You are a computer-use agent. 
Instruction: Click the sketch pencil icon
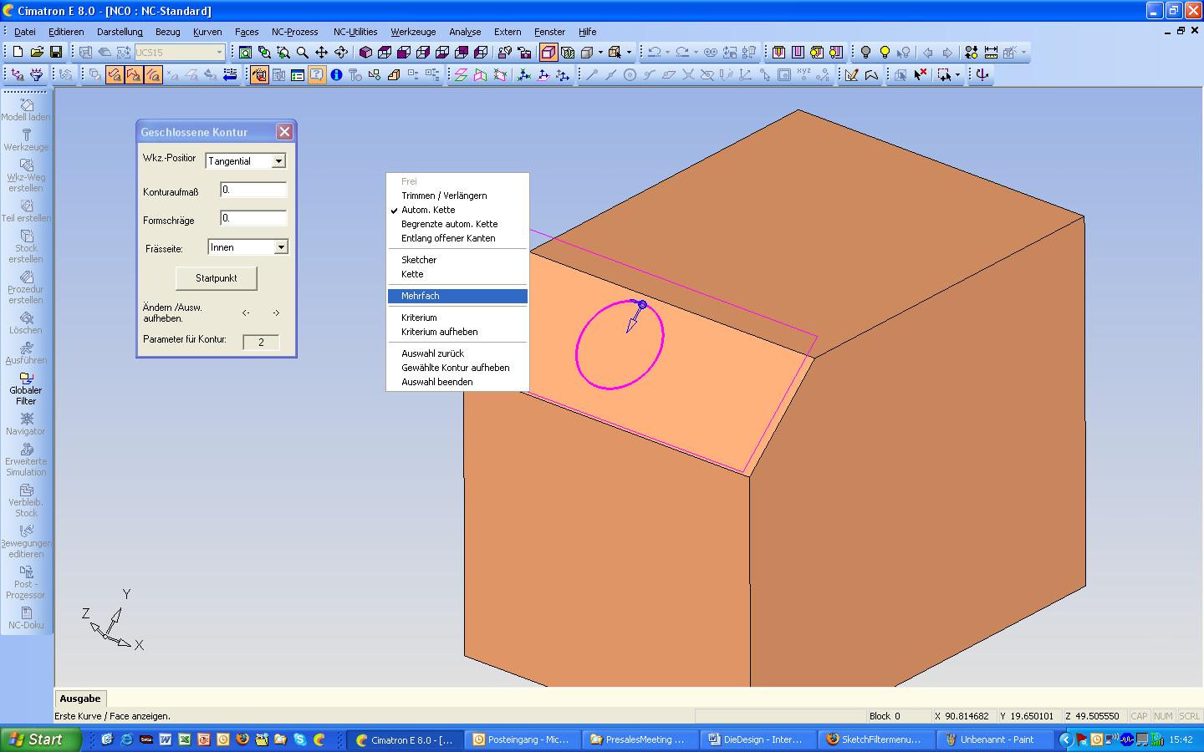tap(852, 74)
